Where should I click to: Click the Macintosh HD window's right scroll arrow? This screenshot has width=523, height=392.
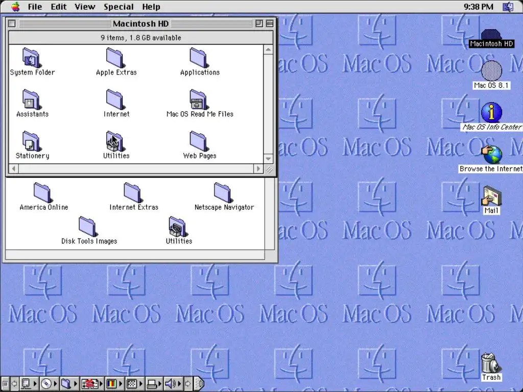tap(258, 168)
